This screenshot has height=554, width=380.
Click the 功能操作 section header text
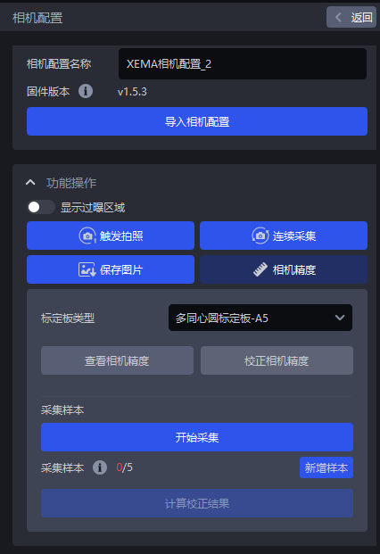coord(71,183)
